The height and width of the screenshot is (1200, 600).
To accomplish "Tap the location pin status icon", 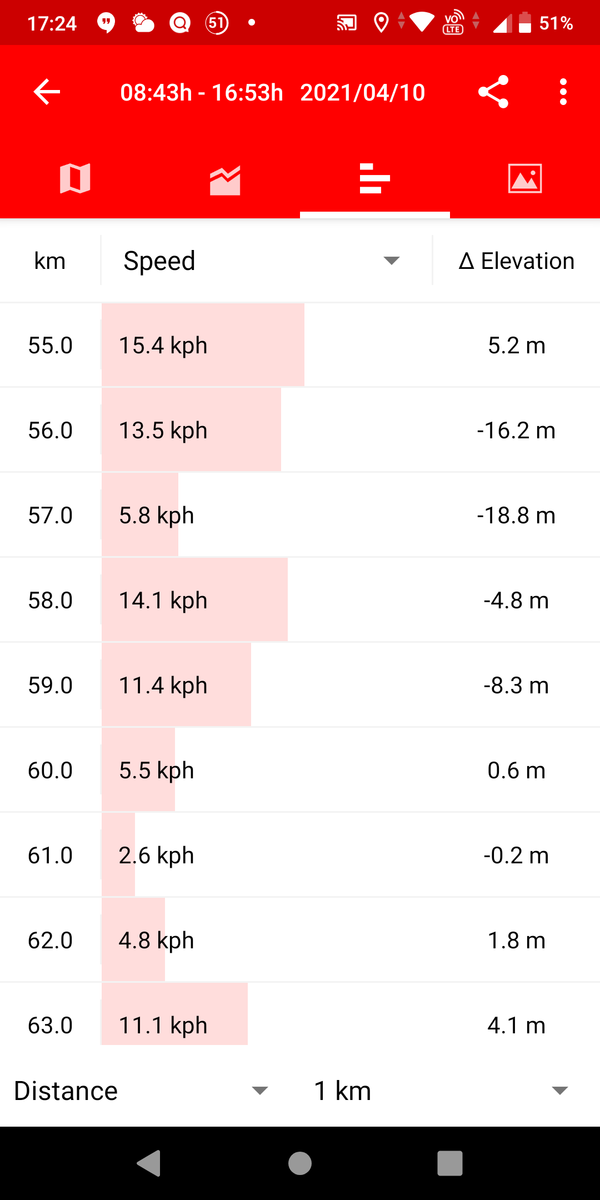I will [x=381, y=23].
